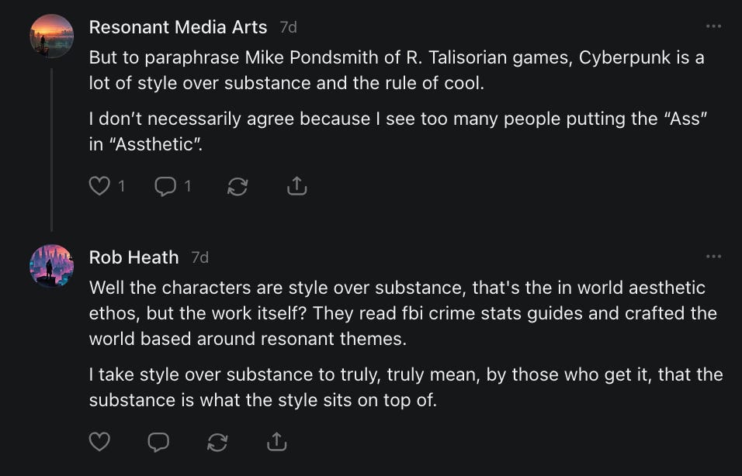Open more options for Resonant Media Arts comment
This screenshot has width=742, height=476.
tap(713, 27)
